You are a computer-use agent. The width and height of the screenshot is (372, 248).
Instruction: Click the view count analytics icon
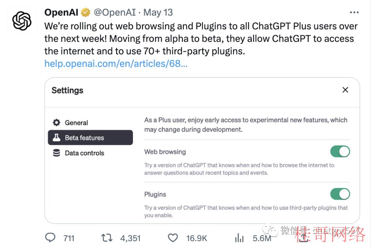(239, 238)
